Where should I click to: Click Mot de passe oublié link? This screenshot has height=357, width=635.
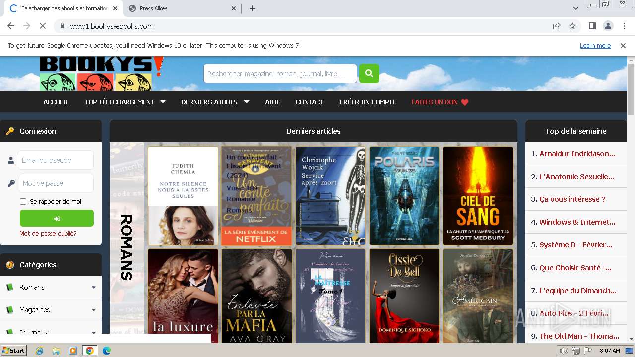point(48,233)
